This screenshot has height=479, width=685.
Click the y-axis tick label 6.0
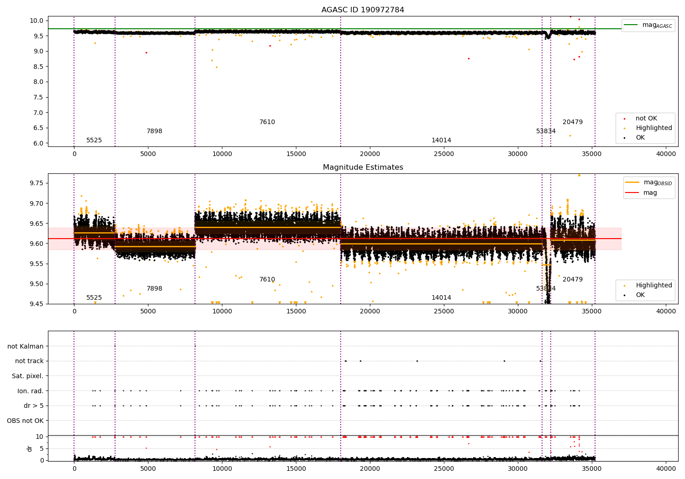pyautogui.click(x=38, y=143)
